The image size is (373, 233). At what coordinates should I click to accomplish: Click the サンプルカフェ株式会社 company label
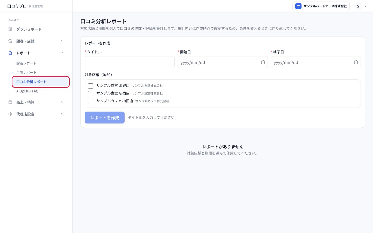point(152,101)
